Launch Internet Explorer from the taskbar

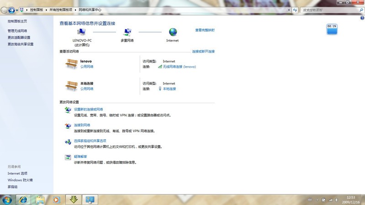click(x=23, y=200)
